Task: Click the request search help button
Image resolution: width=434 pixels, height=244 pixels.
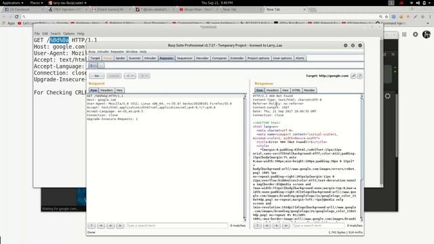Action: (92, 226)
